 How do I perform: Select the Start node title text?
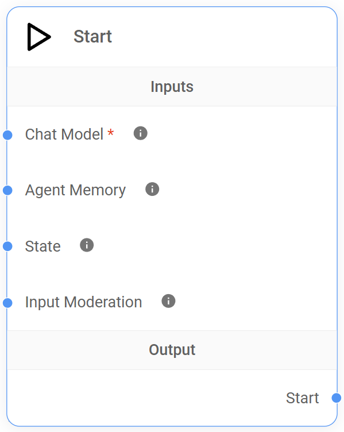point(93,36)
